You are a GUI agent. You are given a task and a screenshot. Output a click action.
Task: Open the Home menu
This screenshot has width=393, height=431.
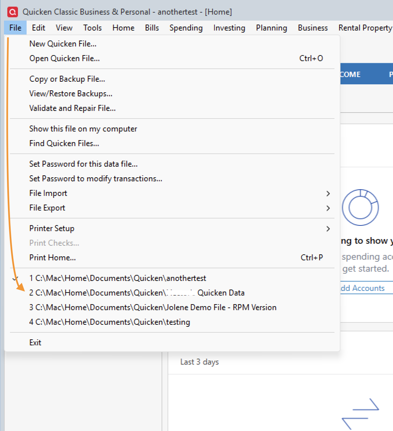123,28
